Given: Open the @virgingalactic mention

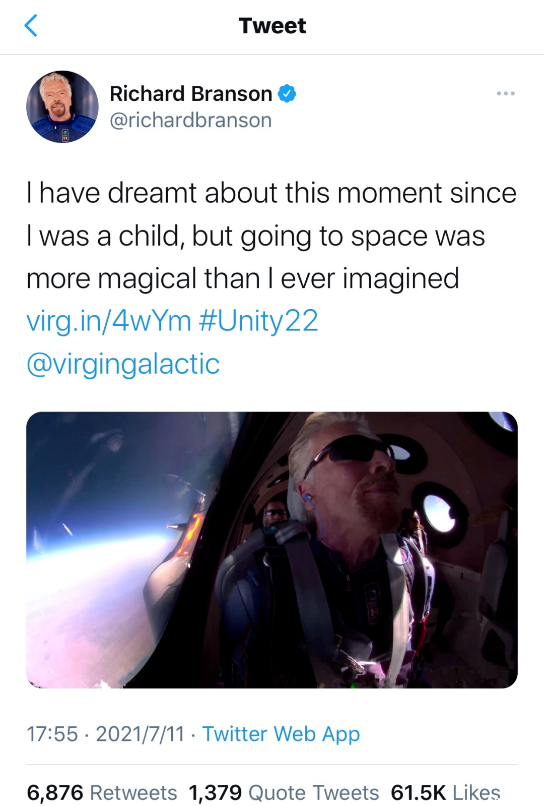Looking at the screenshot, I should (123, 364).
